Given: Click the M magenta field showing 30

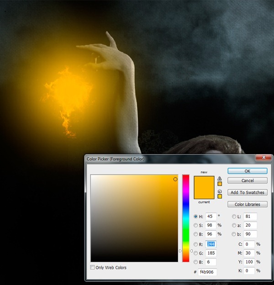Looking at the screenshot, I should point(249,253).
